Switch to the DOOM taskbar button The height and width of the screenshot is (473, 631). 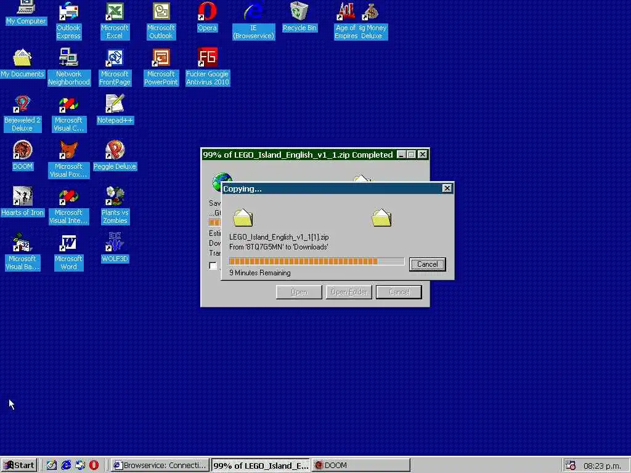[x=360, y=466]
